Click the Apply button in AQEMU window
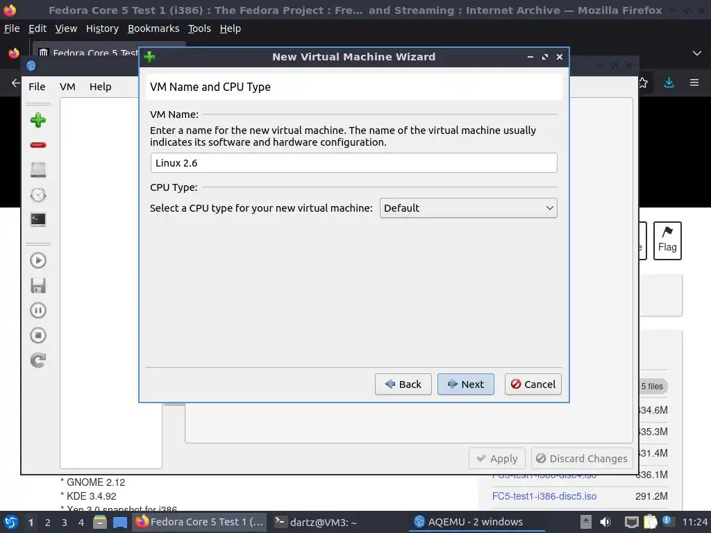 pyautogui.click(x=497, y=459)
